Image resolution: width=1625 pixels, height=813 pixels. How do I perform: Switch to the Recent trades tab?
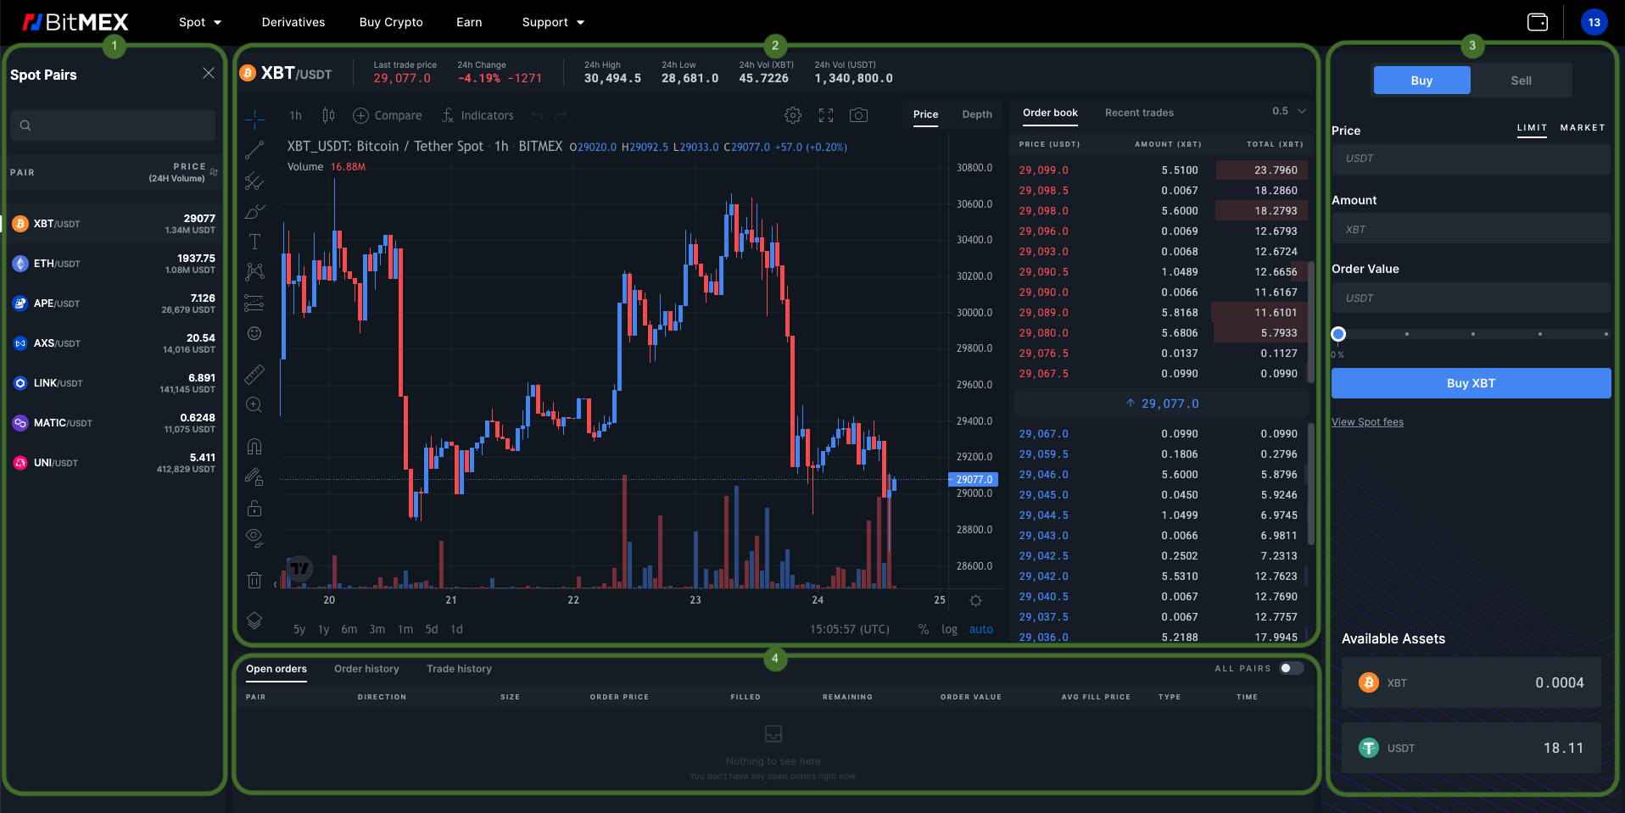point(1139,113)
